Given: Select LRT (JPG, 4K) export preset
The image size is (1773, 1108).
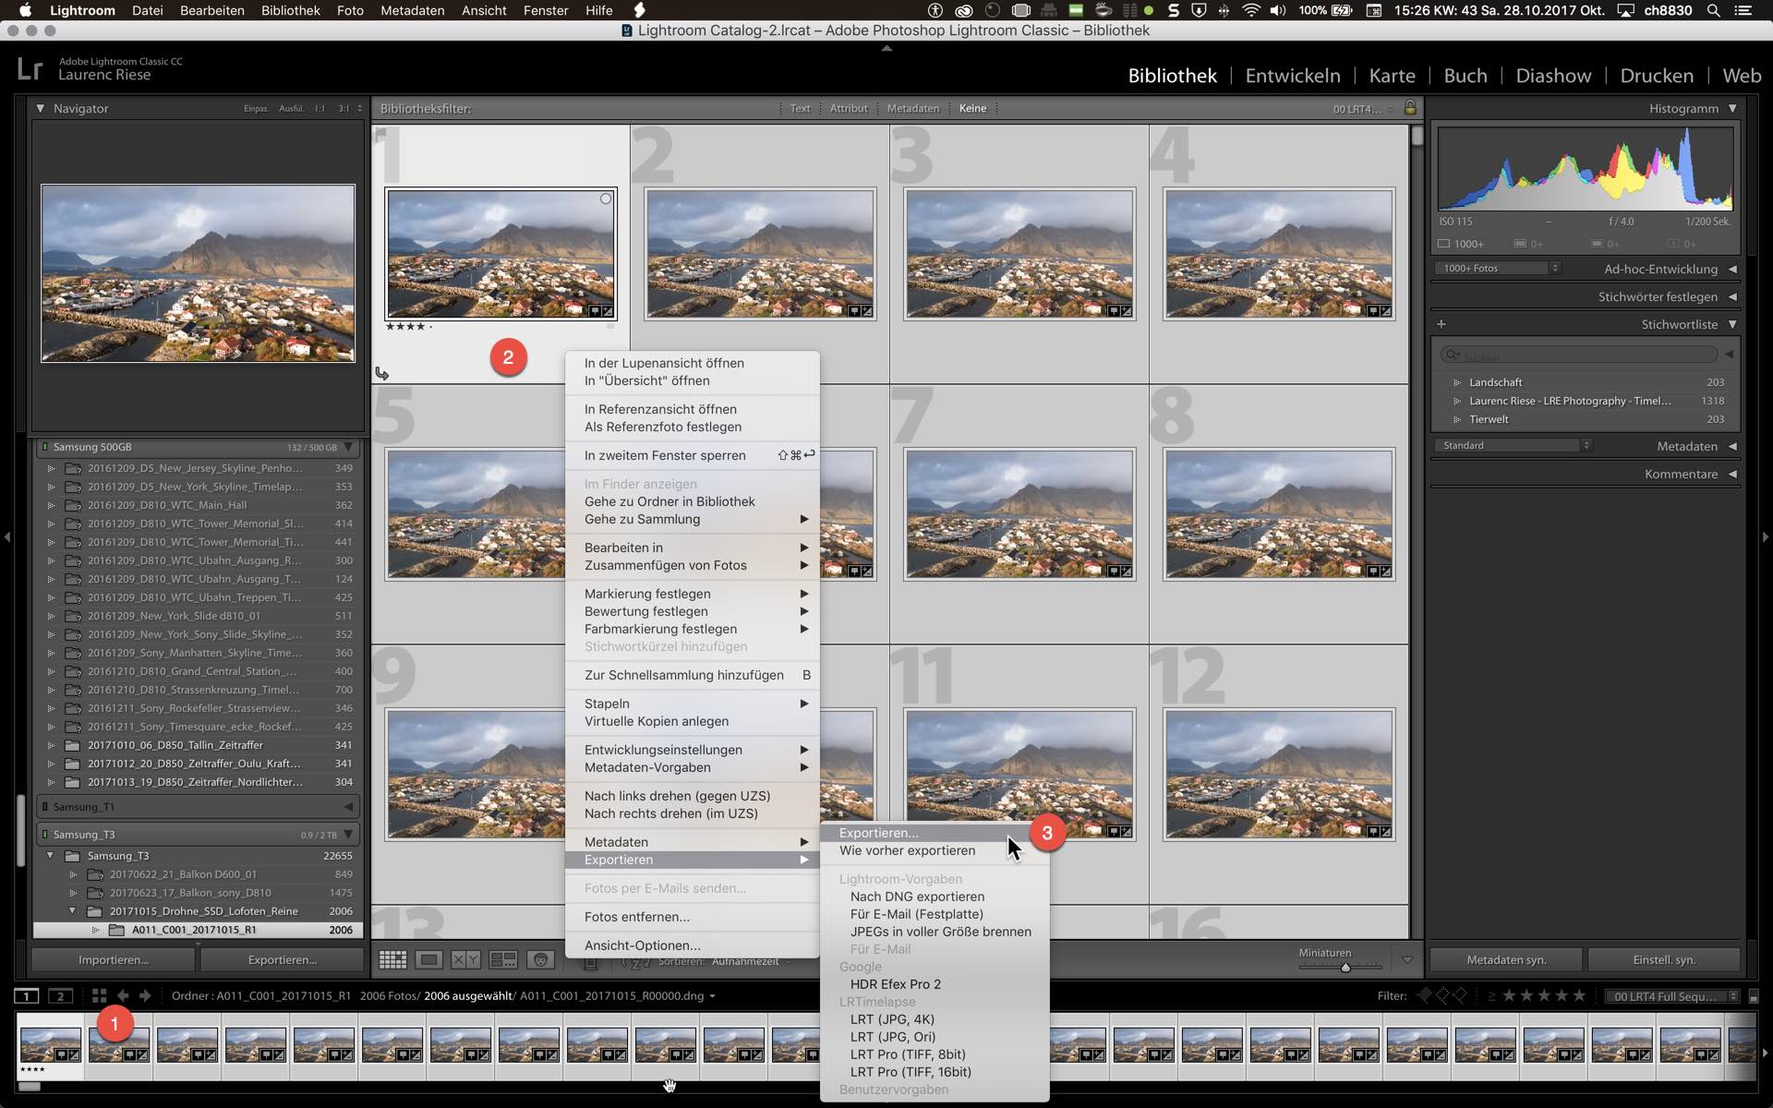Looking at the screenshot, I should point(935,1019).
